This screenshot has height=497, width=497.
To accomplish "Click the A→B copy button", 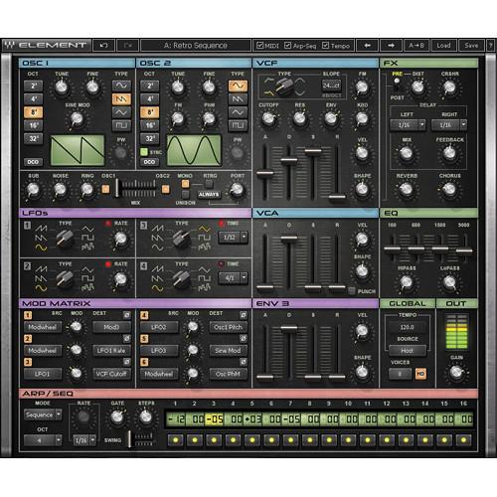I will pos(416,45).
